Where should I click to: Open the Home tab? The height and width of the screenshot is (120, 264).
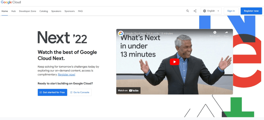tap(5, 11)
